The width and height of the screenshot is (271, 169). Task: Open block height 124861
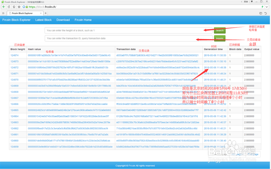14,134
